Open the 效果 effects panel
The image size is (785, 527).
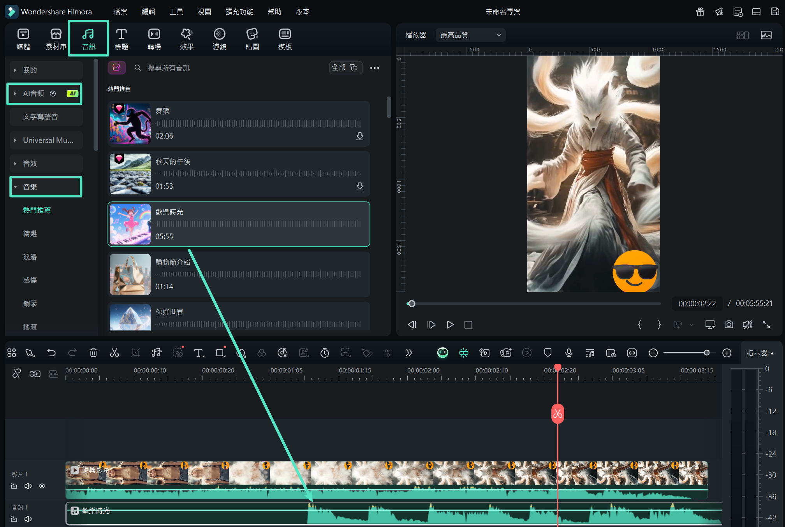point(187,39)
